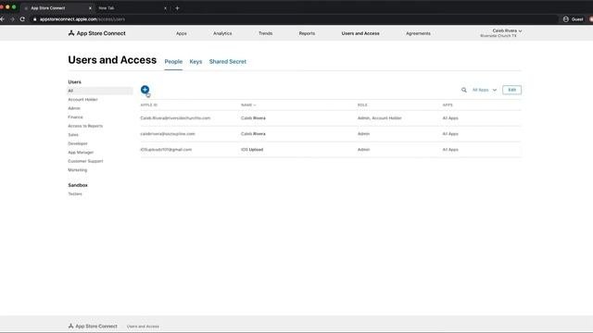
Task: Sort by the Name column header
Action: tap(248, 105)
